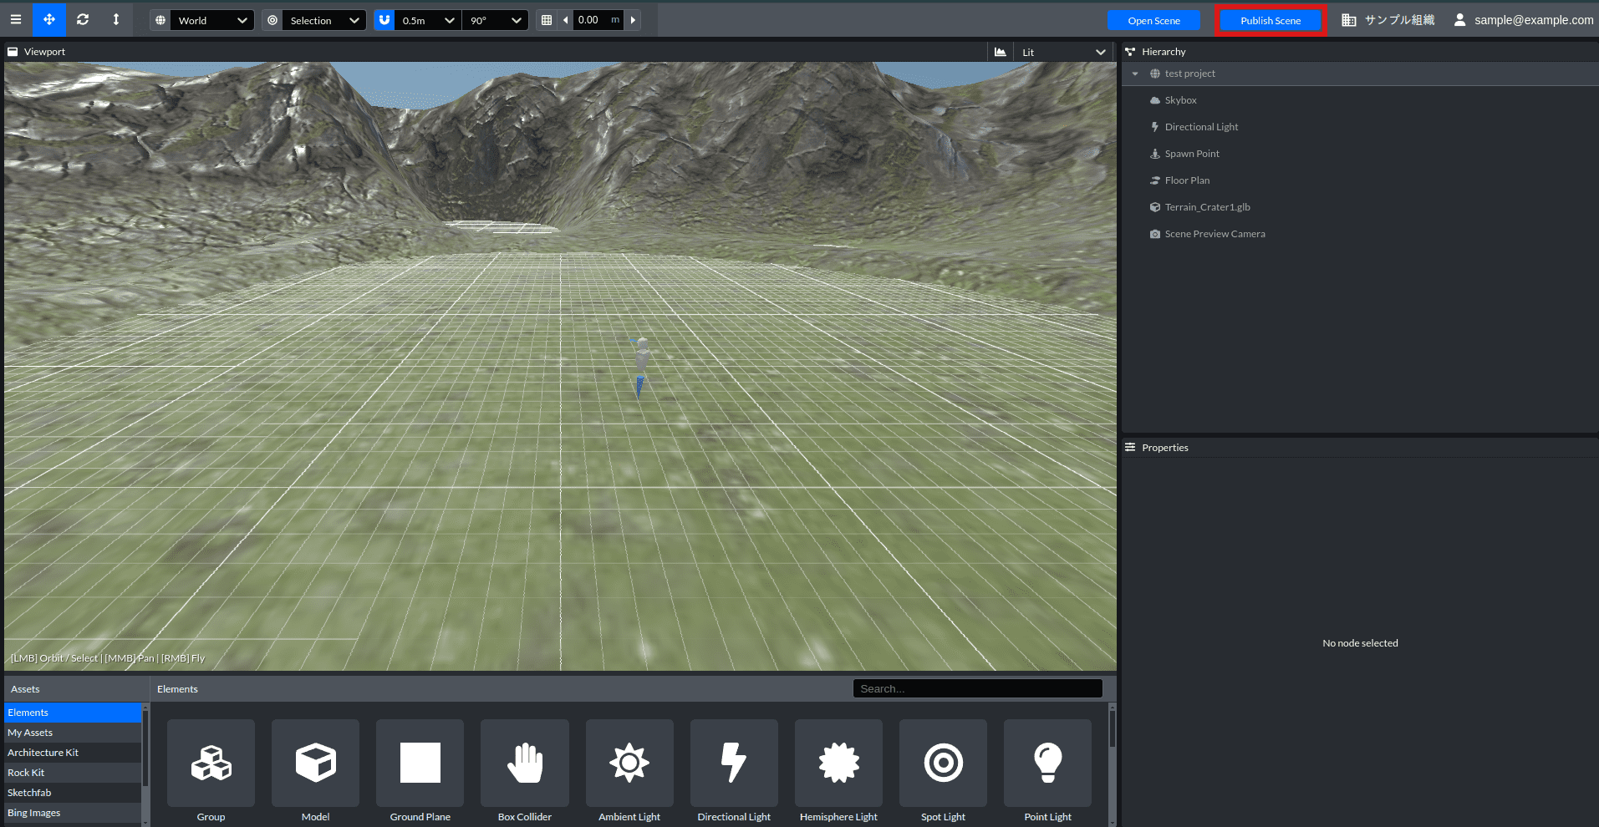Switch to the Sketchfab assets tab
This screenshot has height=827, width=1599.
point(29,792)
